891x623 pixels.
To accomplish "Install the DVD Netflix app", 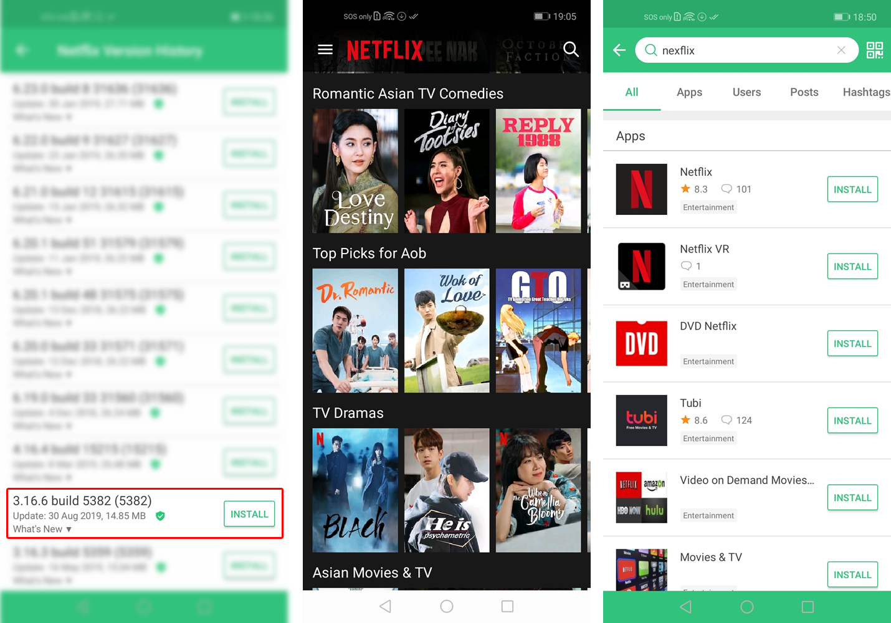I will 852,344.
